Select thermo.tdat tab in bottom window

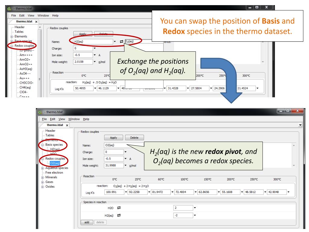pos(55,125)
